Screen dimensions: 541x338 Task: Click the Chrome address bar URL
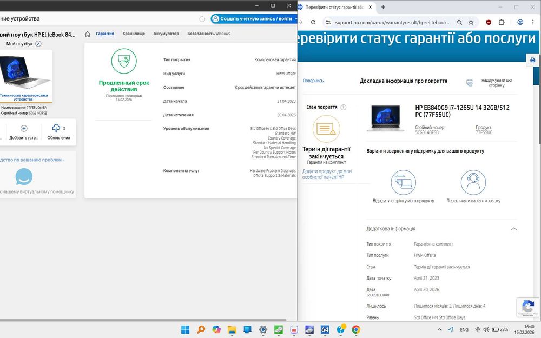click(x=393, y=22)
